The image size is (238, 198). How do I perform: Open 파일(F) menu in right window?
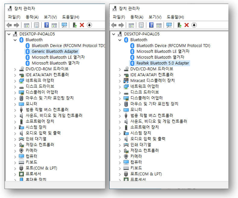[119, 17]
